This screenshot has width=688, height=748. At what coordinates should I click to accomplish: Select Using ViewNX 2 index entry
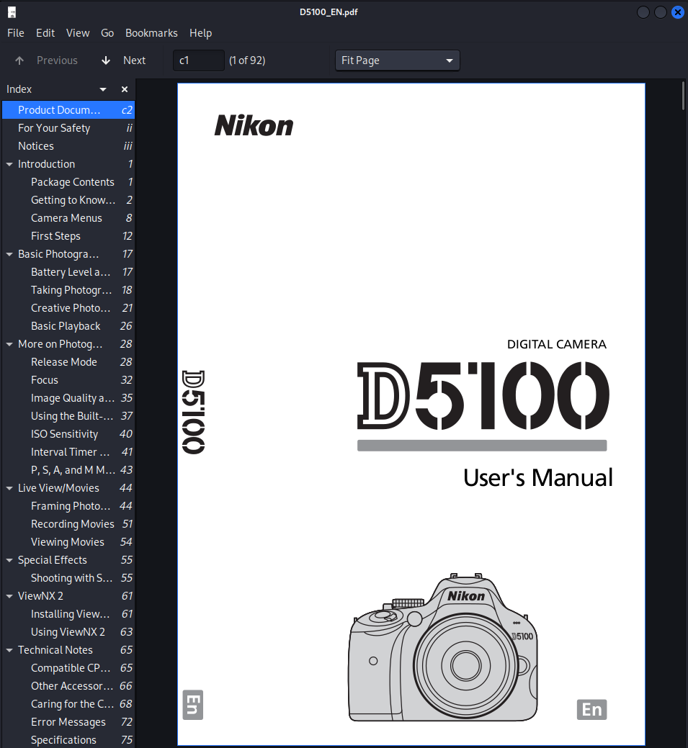[68, 632]
